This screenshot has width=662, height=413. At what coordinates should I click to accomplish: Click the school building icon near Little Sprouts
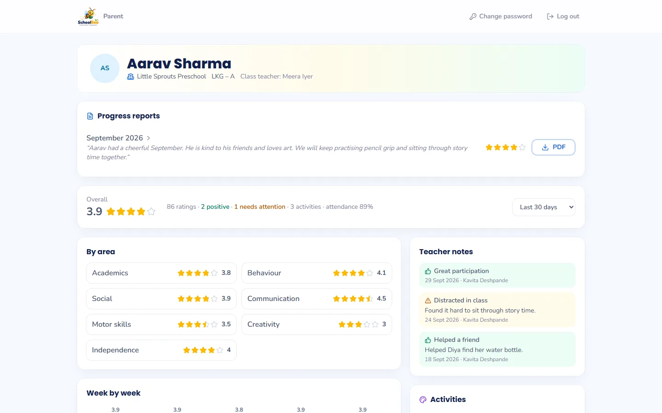131,77
